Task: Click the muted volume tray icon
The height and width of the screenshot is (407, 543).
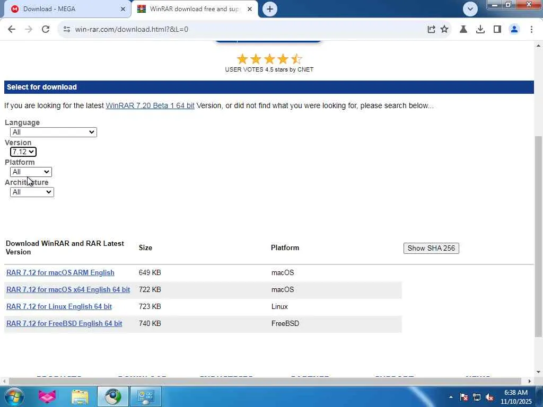Action: [489, 397]
